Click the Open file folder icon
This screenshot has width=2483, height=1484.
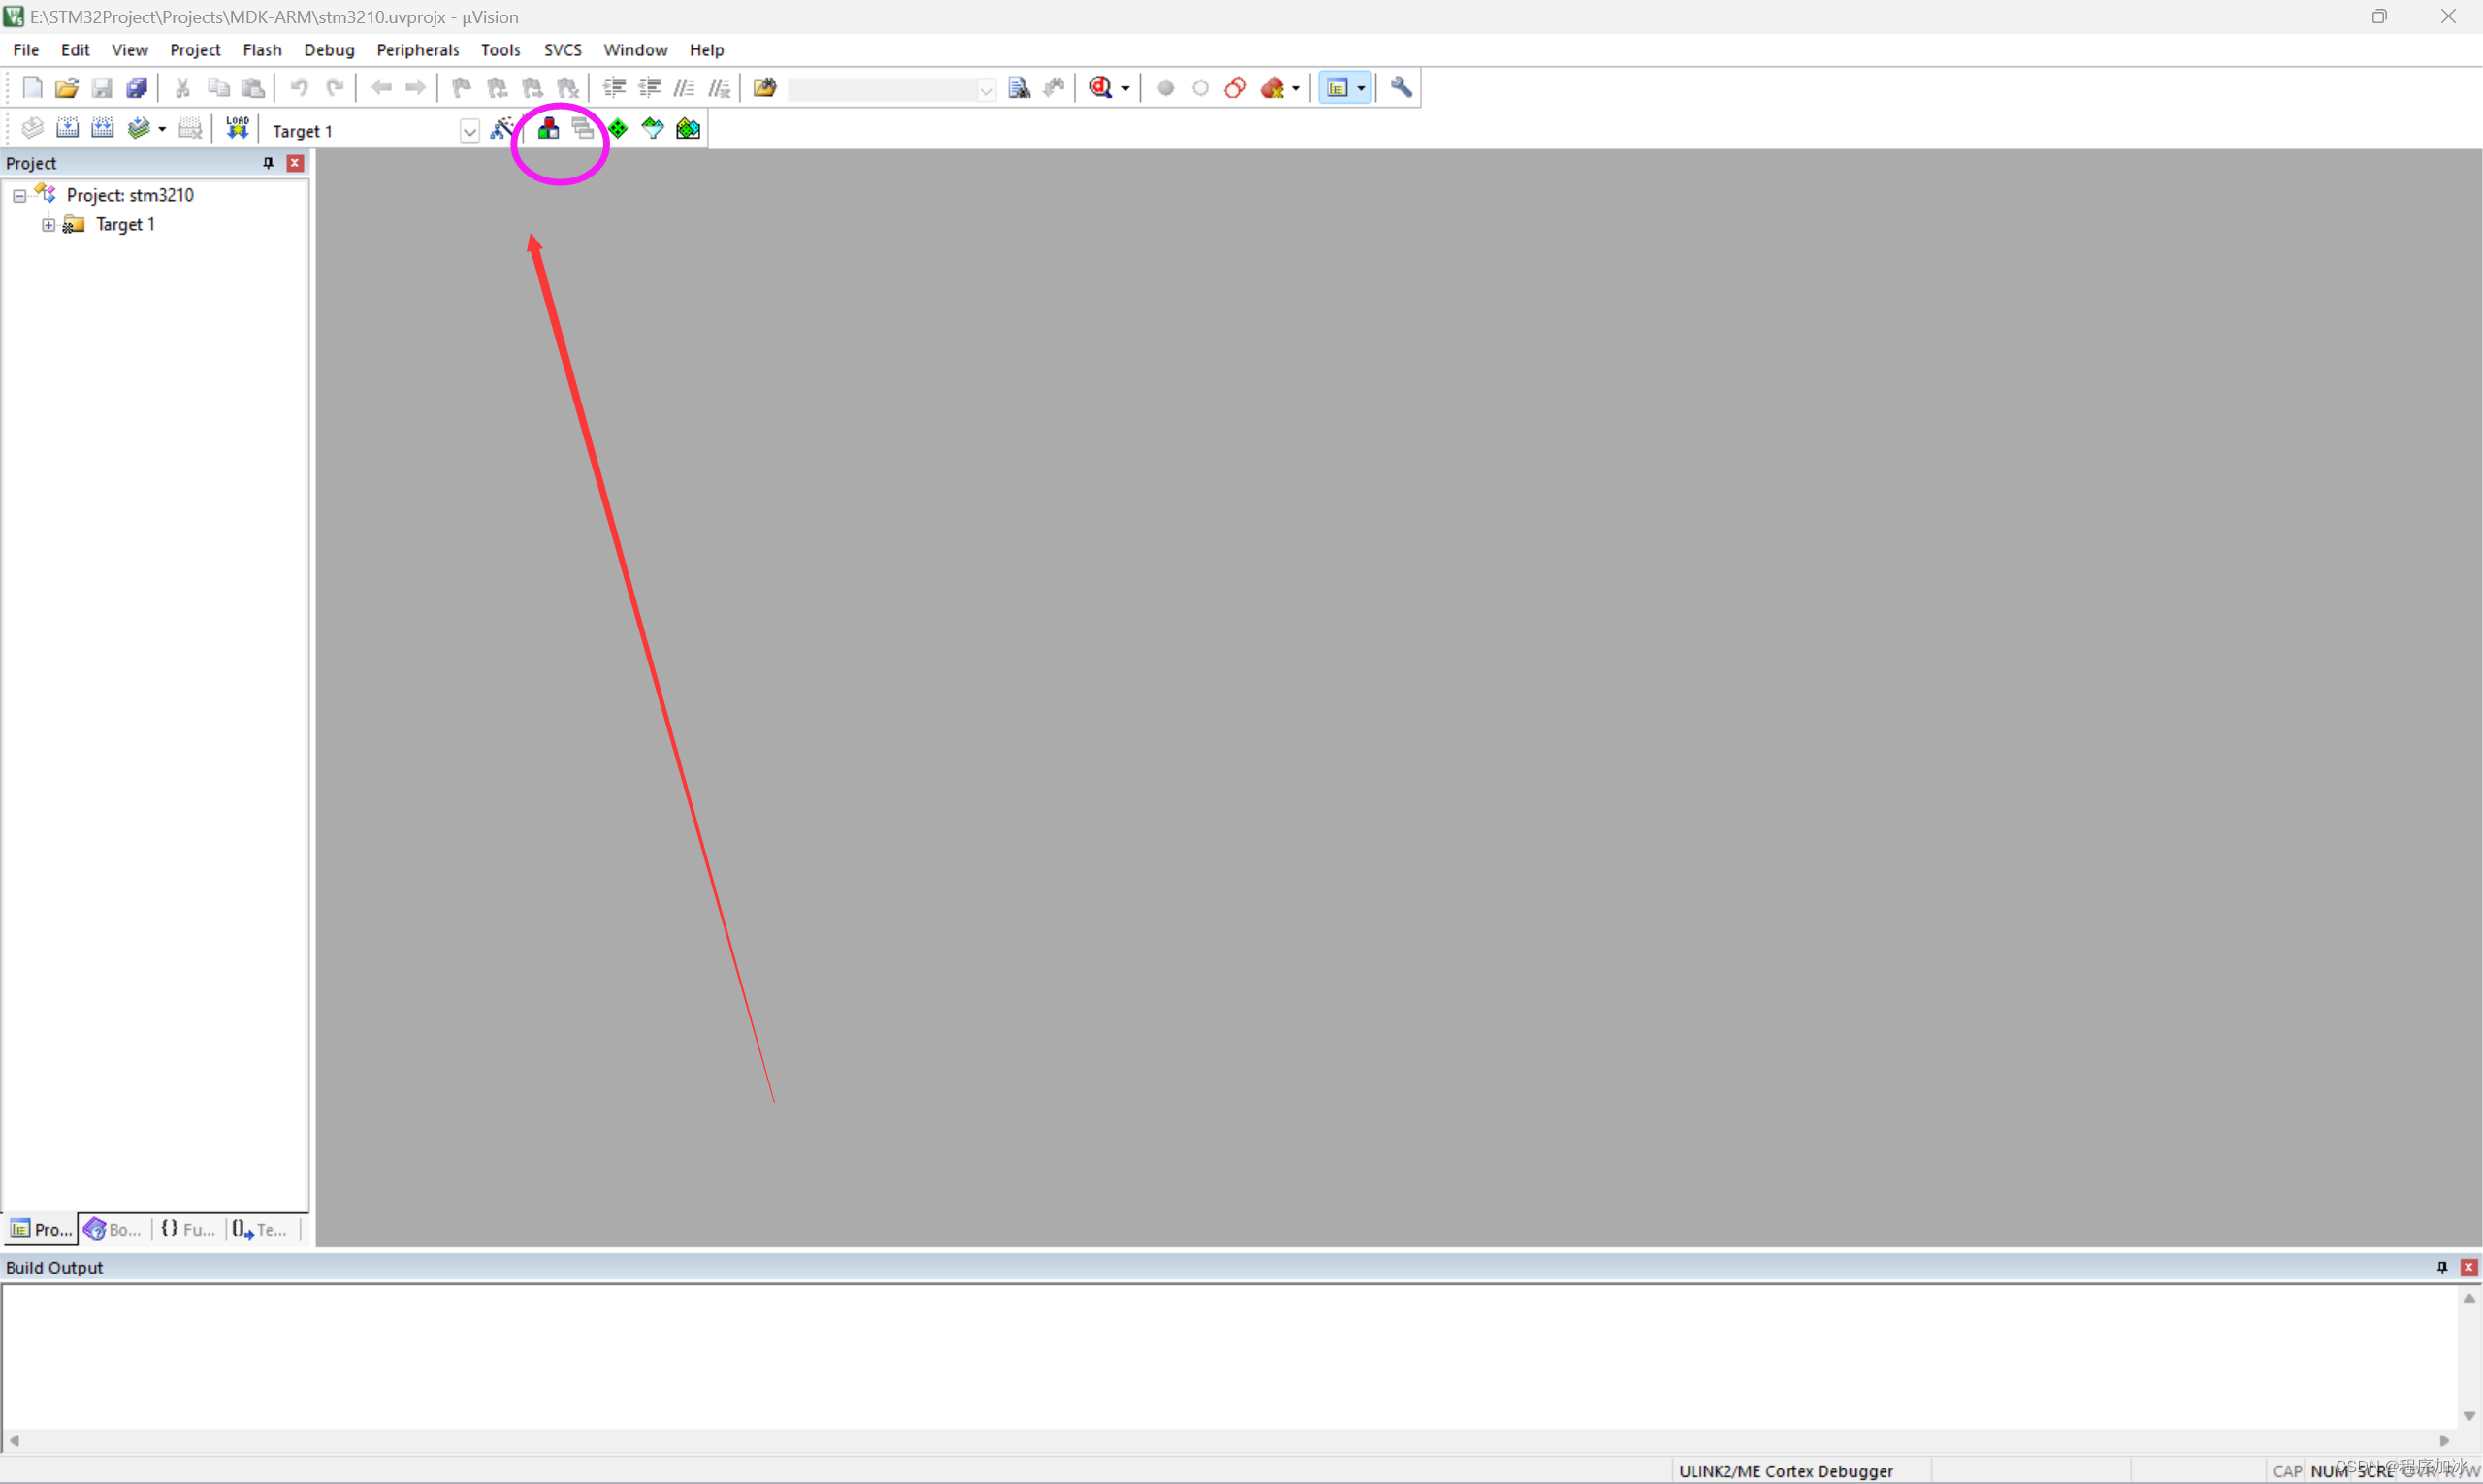(66, 88)
